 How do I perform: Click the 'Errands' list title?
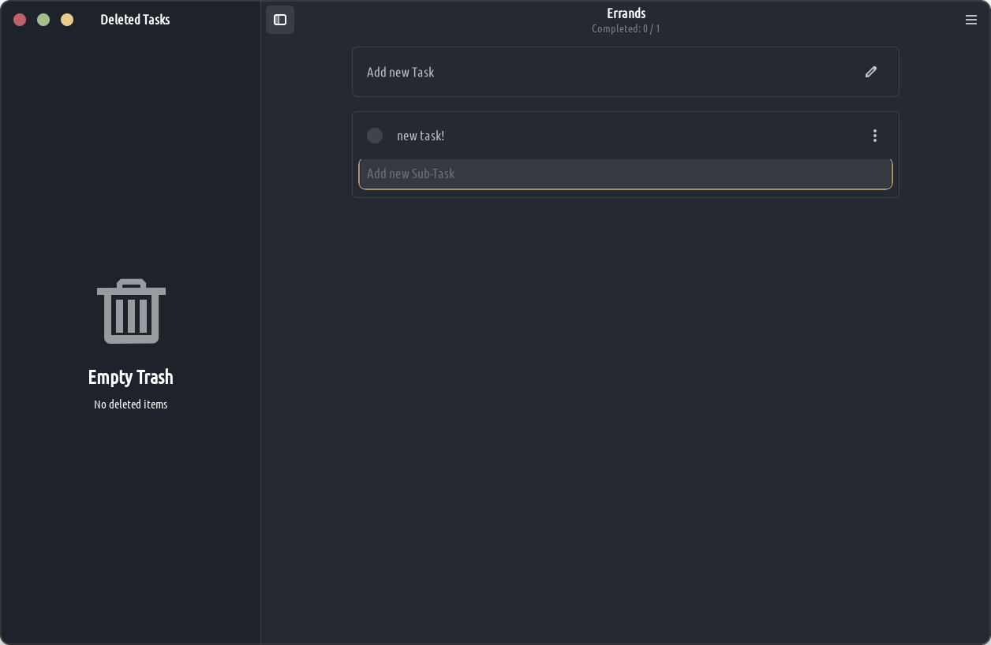(x=626, y=13)
